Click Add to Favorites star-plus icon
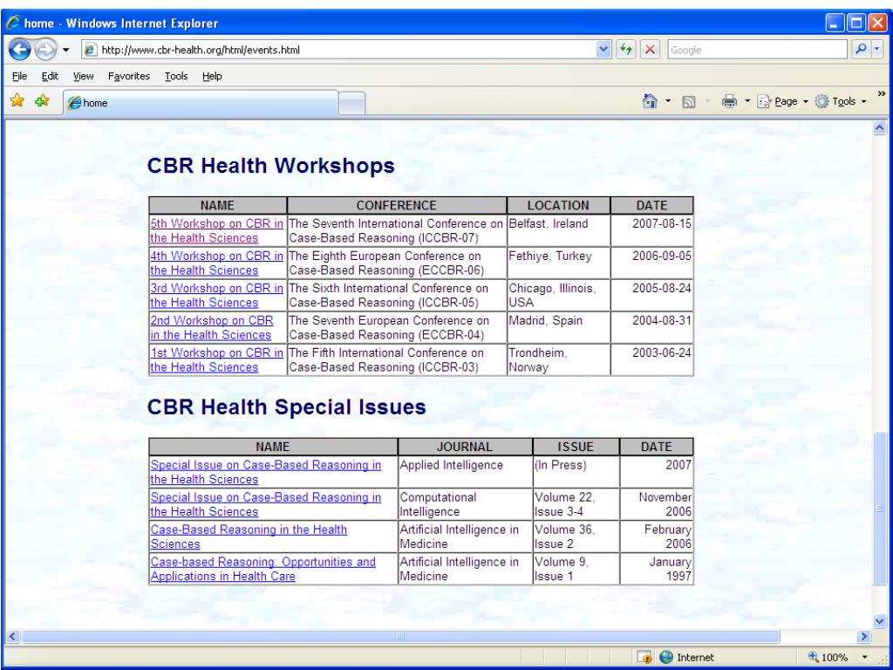The width and height of the screenshot is (893, 670). click(42, 101)
